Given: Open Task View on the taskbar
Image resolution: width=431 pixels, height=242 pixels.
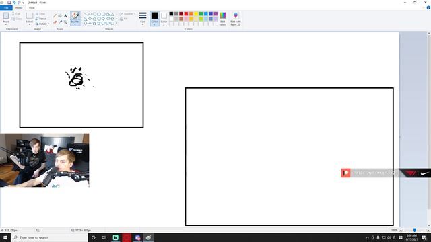Looking at the screenshot, I should [x=104, y=237].
